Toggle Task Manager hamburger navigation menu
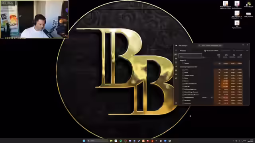 point(176,50)
